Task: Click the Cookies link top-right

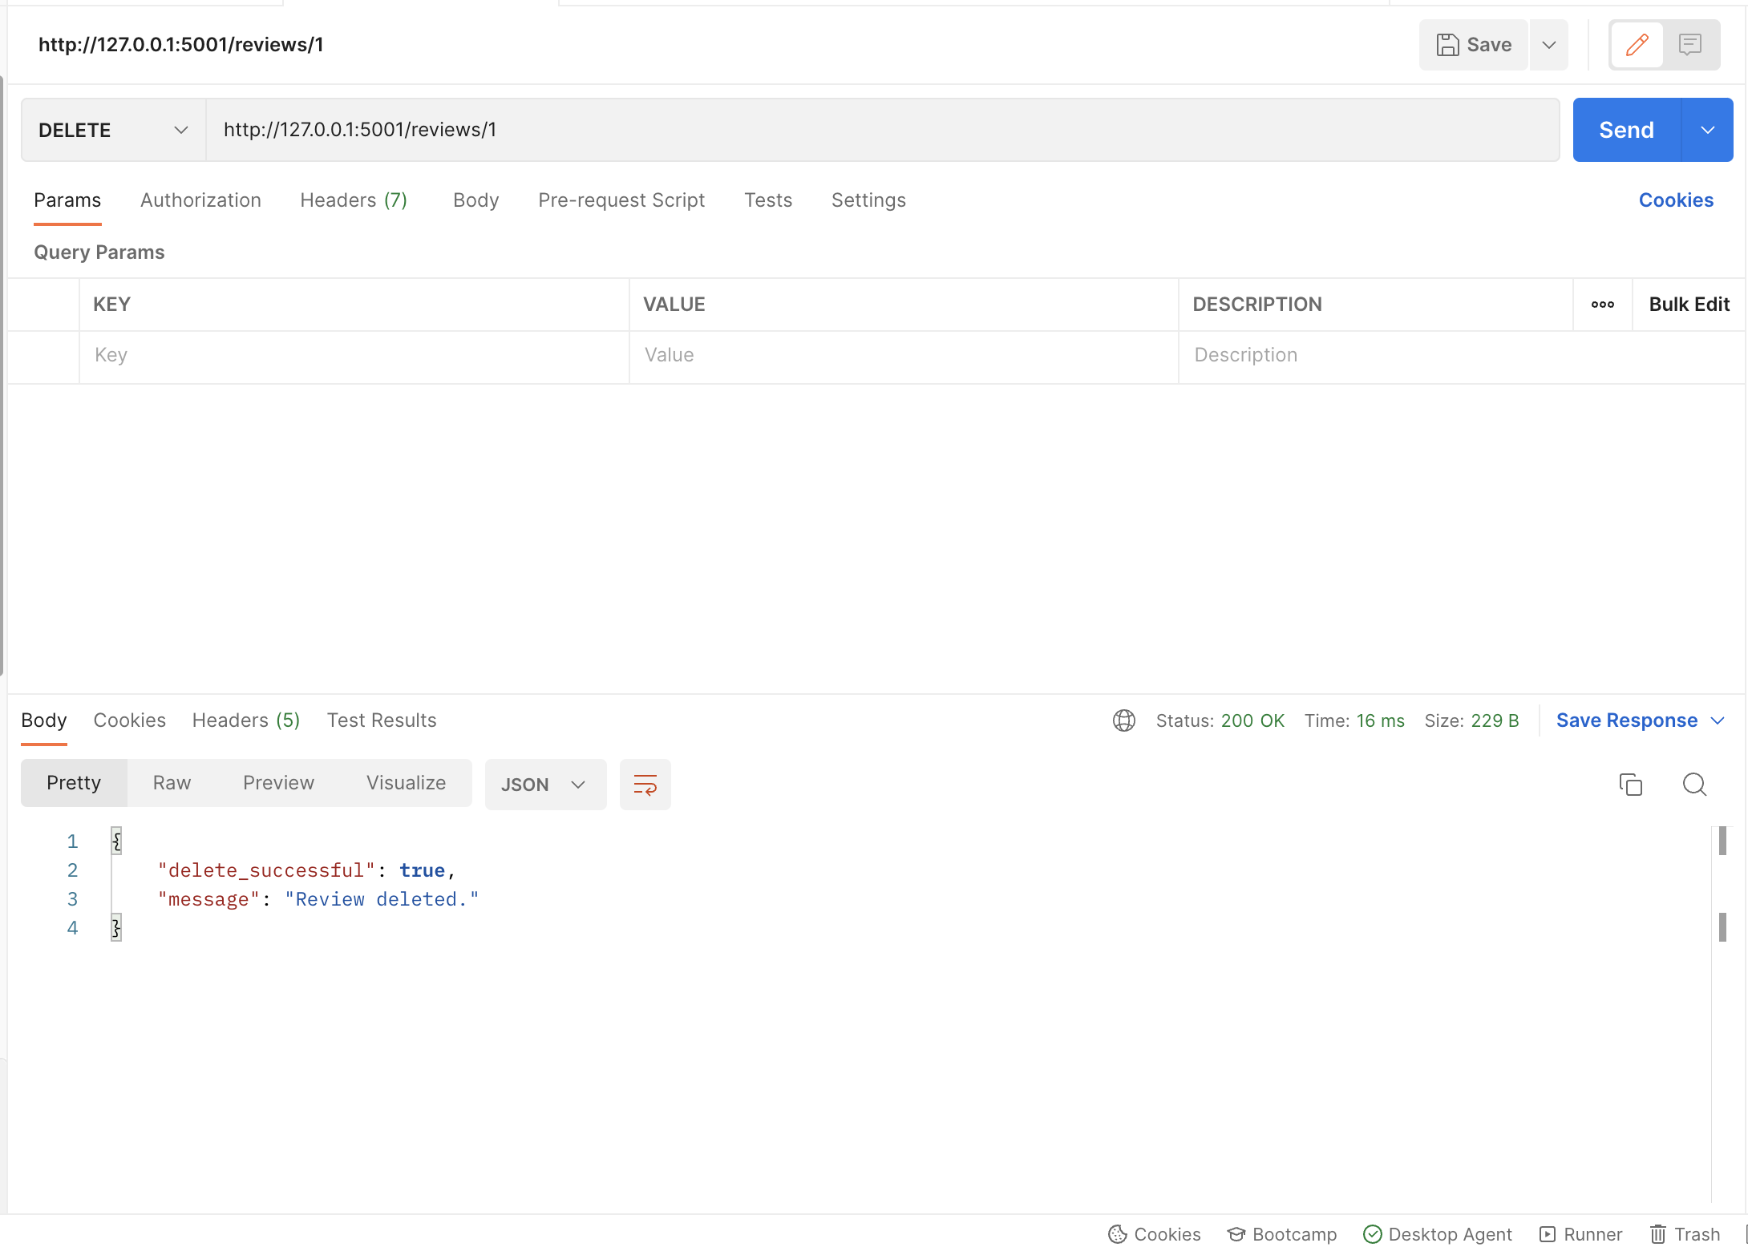Action: (1677, 200)
